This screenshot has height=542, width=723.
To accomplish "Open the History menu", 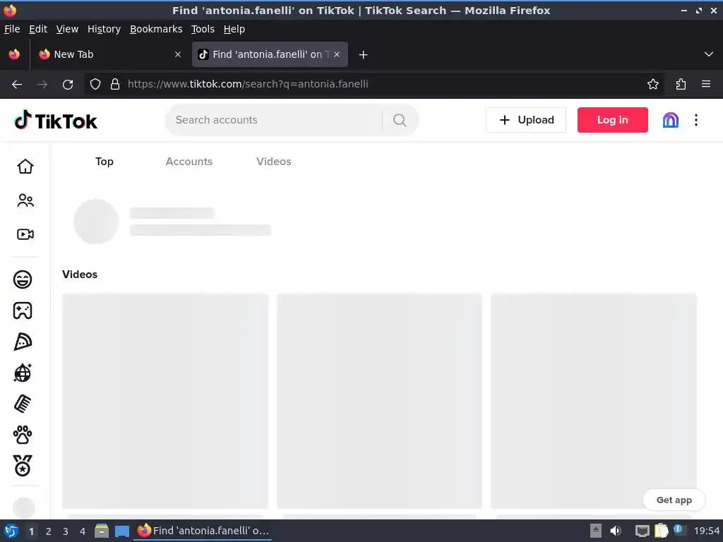I will (x=104, y=29).
